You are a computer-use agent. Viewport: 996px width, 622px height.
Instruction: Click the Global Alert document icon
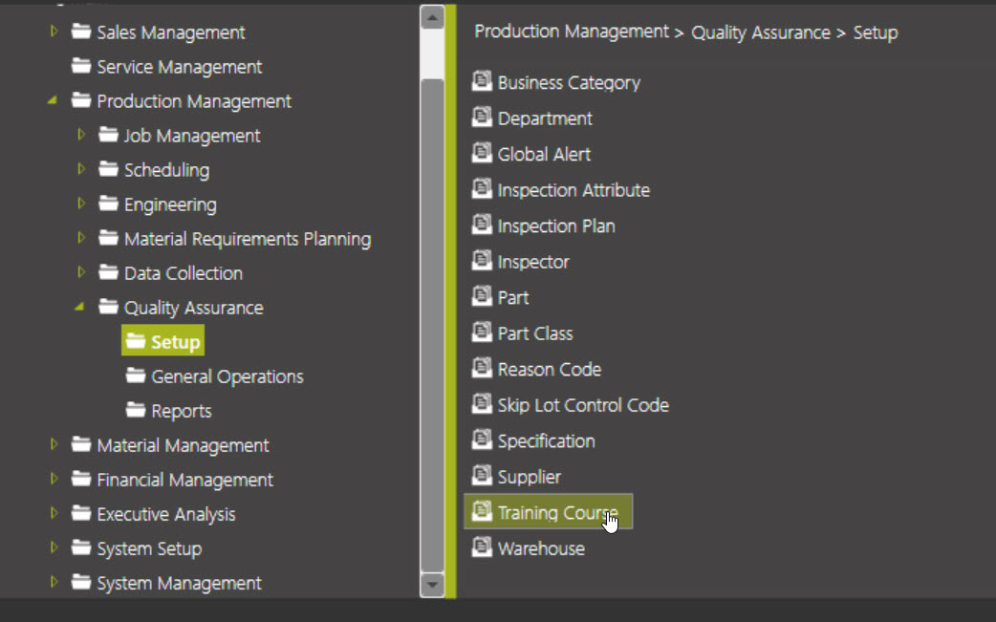pyautogui.click(x=482, y=153)
